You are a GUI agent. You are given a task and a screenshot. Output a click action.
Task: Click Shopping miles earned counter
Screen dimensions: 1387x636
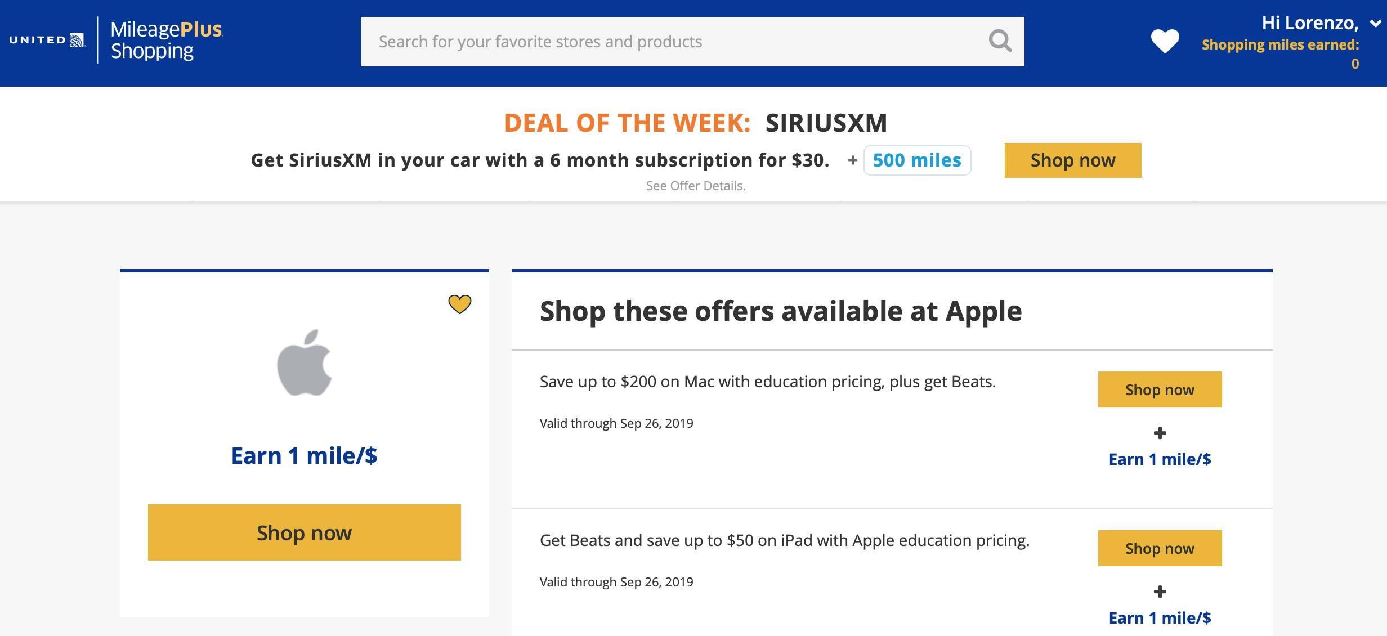[x=1281, y=54]
